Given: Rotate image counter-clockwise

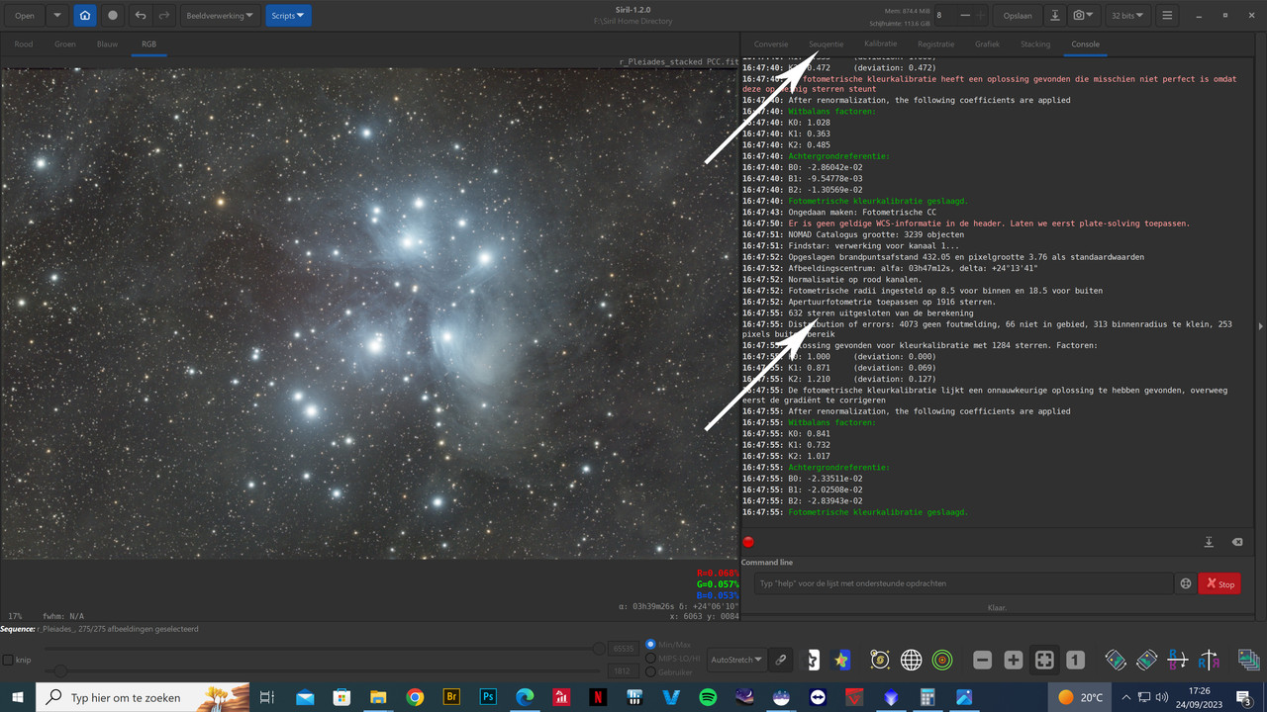Looking at the screenshot, I should point(1116,660).
